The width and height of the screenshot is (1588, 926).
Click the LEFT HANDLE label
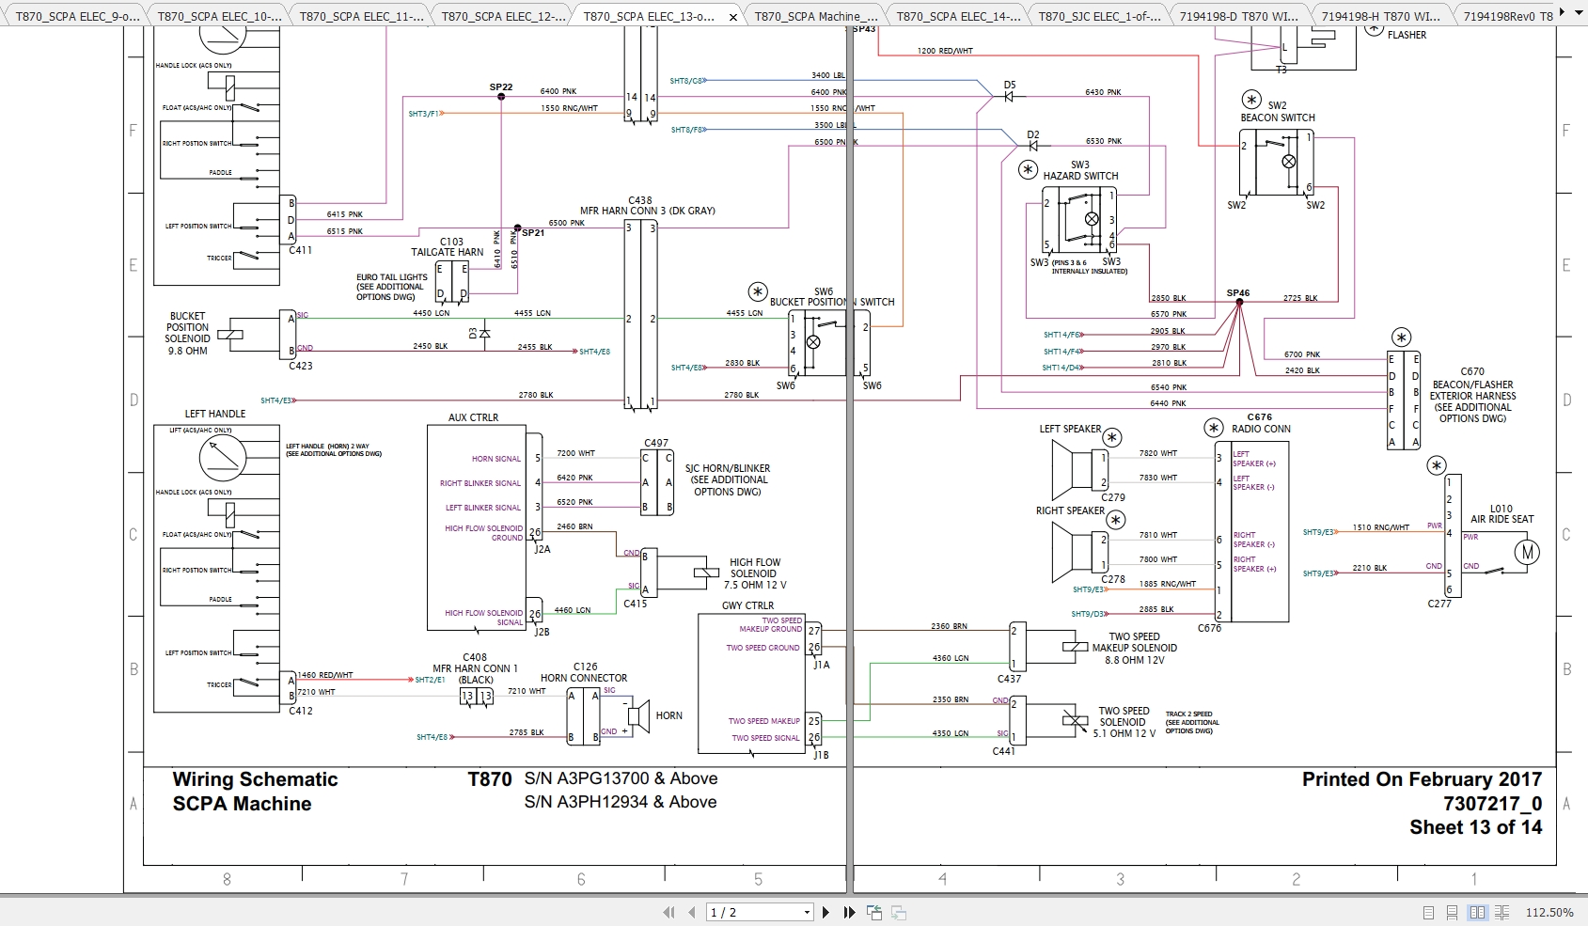tap(215, 414)
